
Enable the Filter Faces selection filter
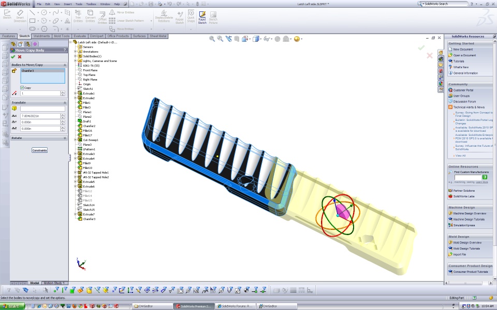[x=72, y=290]
